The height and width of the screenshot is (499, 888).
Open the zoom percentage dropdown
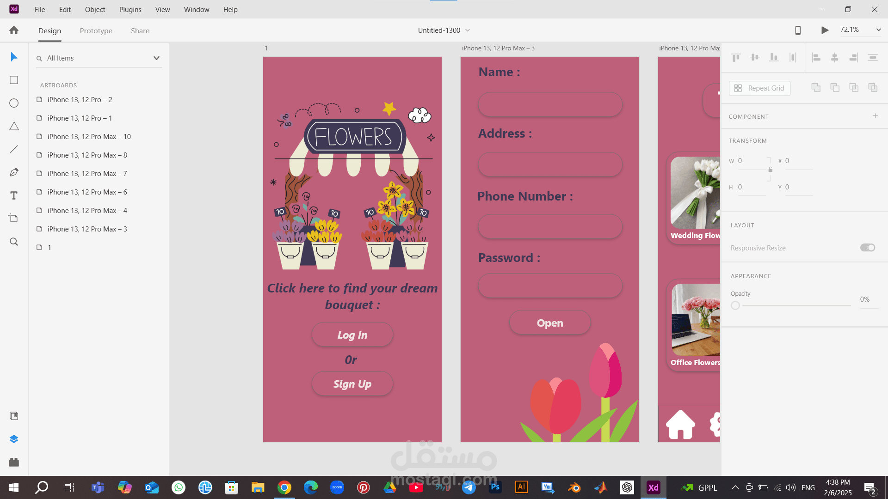[x=878, y=30]
